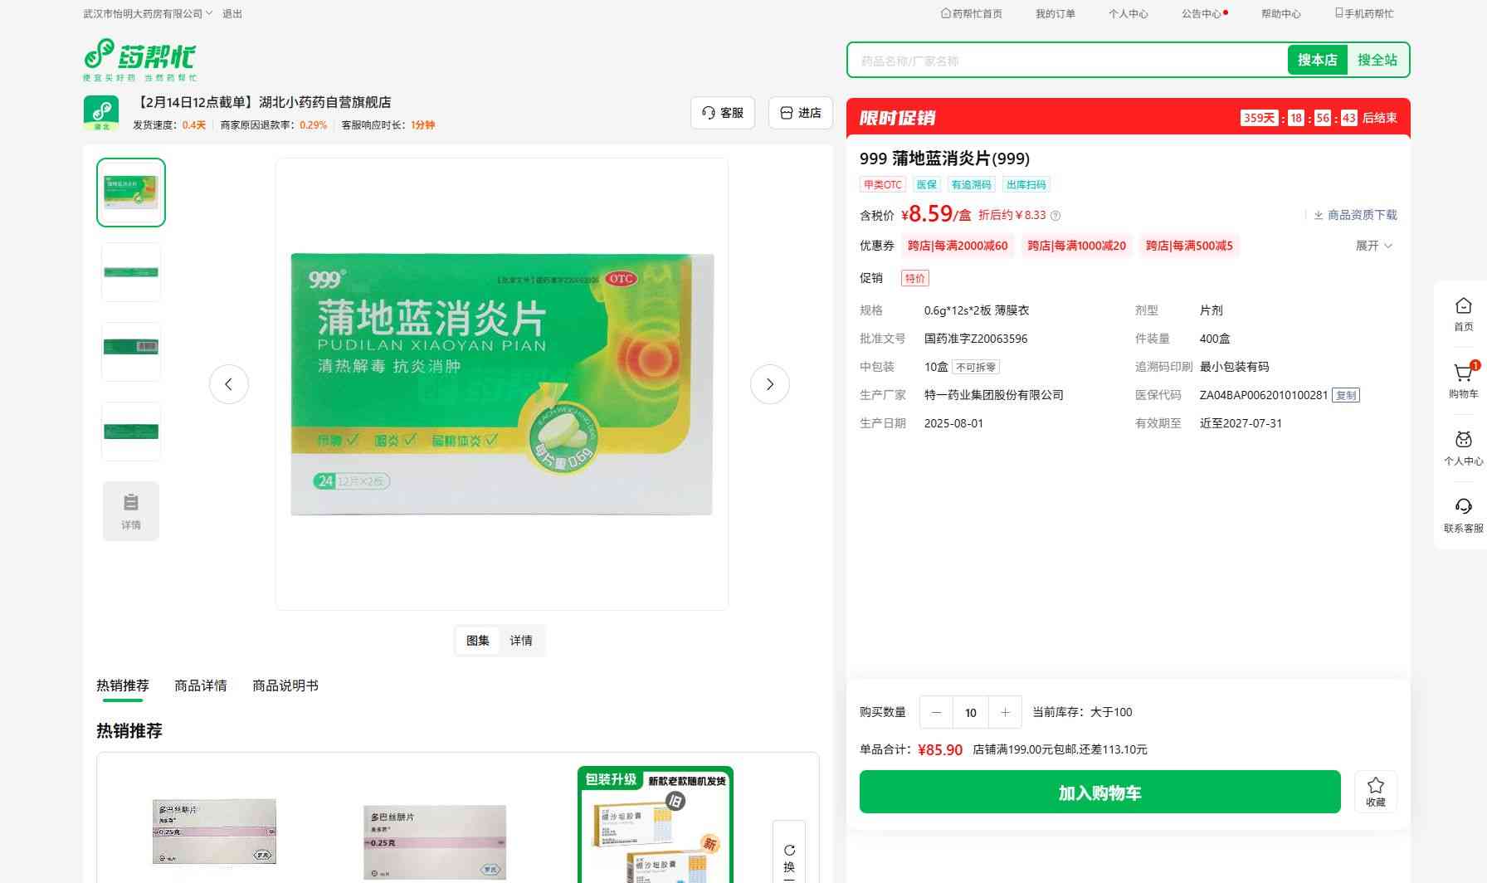Click the shopping cart sidebar icon
This screenshot has height=883, width=1487.
tap(1463, 374)
